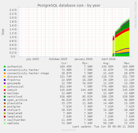Click the gotosocial lime legend swatch
138x133 pixels.
click(5, 87)
